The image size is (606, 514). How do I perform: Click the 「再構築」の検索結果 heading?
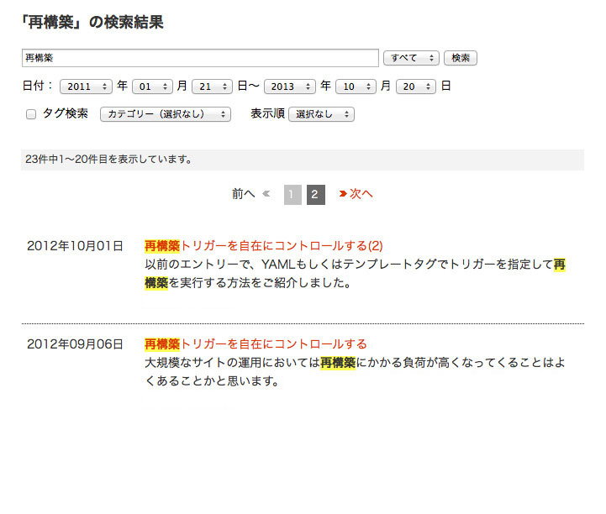pos(92,22)
